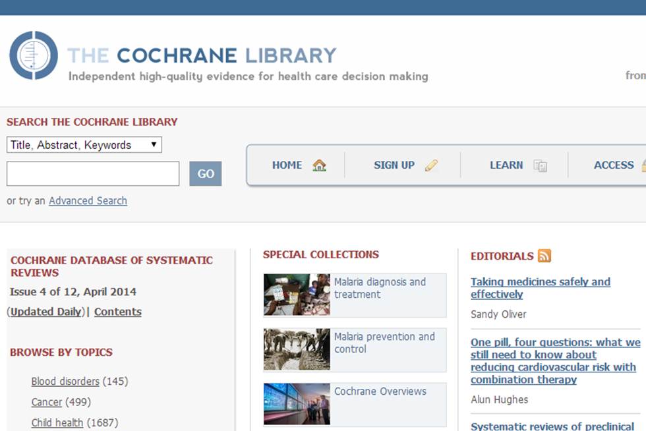Open the Title, Abstract, Keywords dropdown
646x431 pixels.
point(84,144)
